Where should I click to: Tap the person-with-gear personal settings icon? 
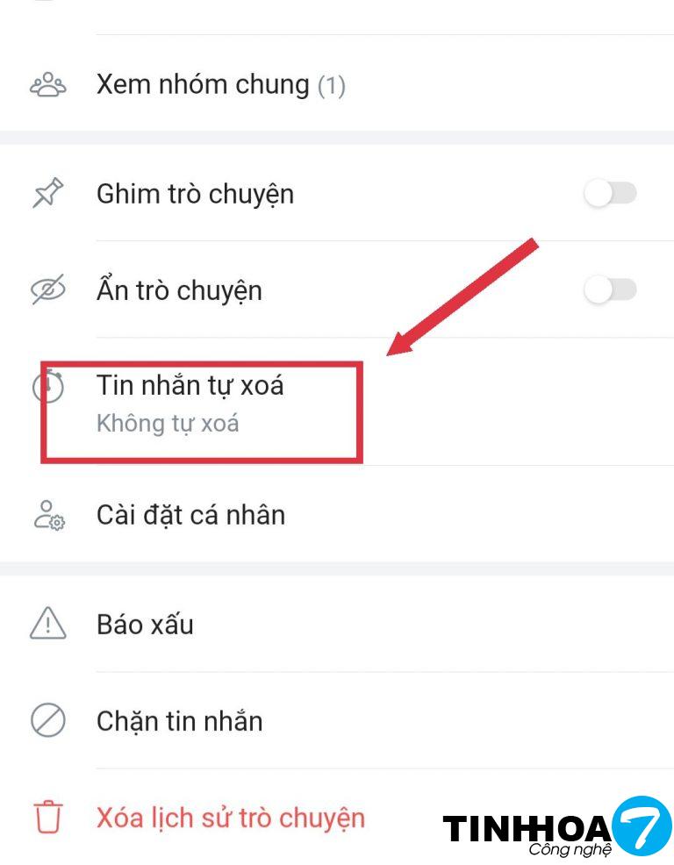tap(49, 515)
